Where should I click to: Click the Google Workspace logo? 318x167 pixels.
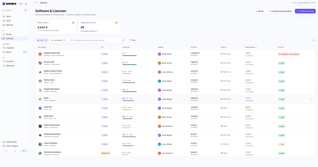pos(40,90)
